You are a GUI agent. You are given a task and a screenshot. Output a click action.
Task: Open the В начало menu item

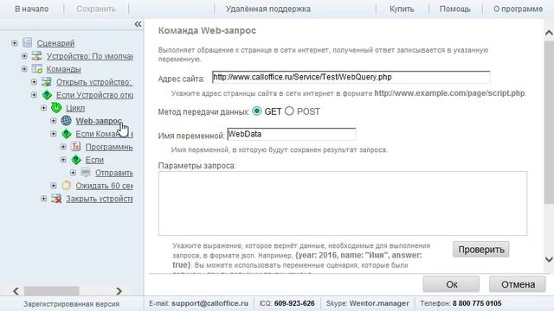[x=32, y=9]
